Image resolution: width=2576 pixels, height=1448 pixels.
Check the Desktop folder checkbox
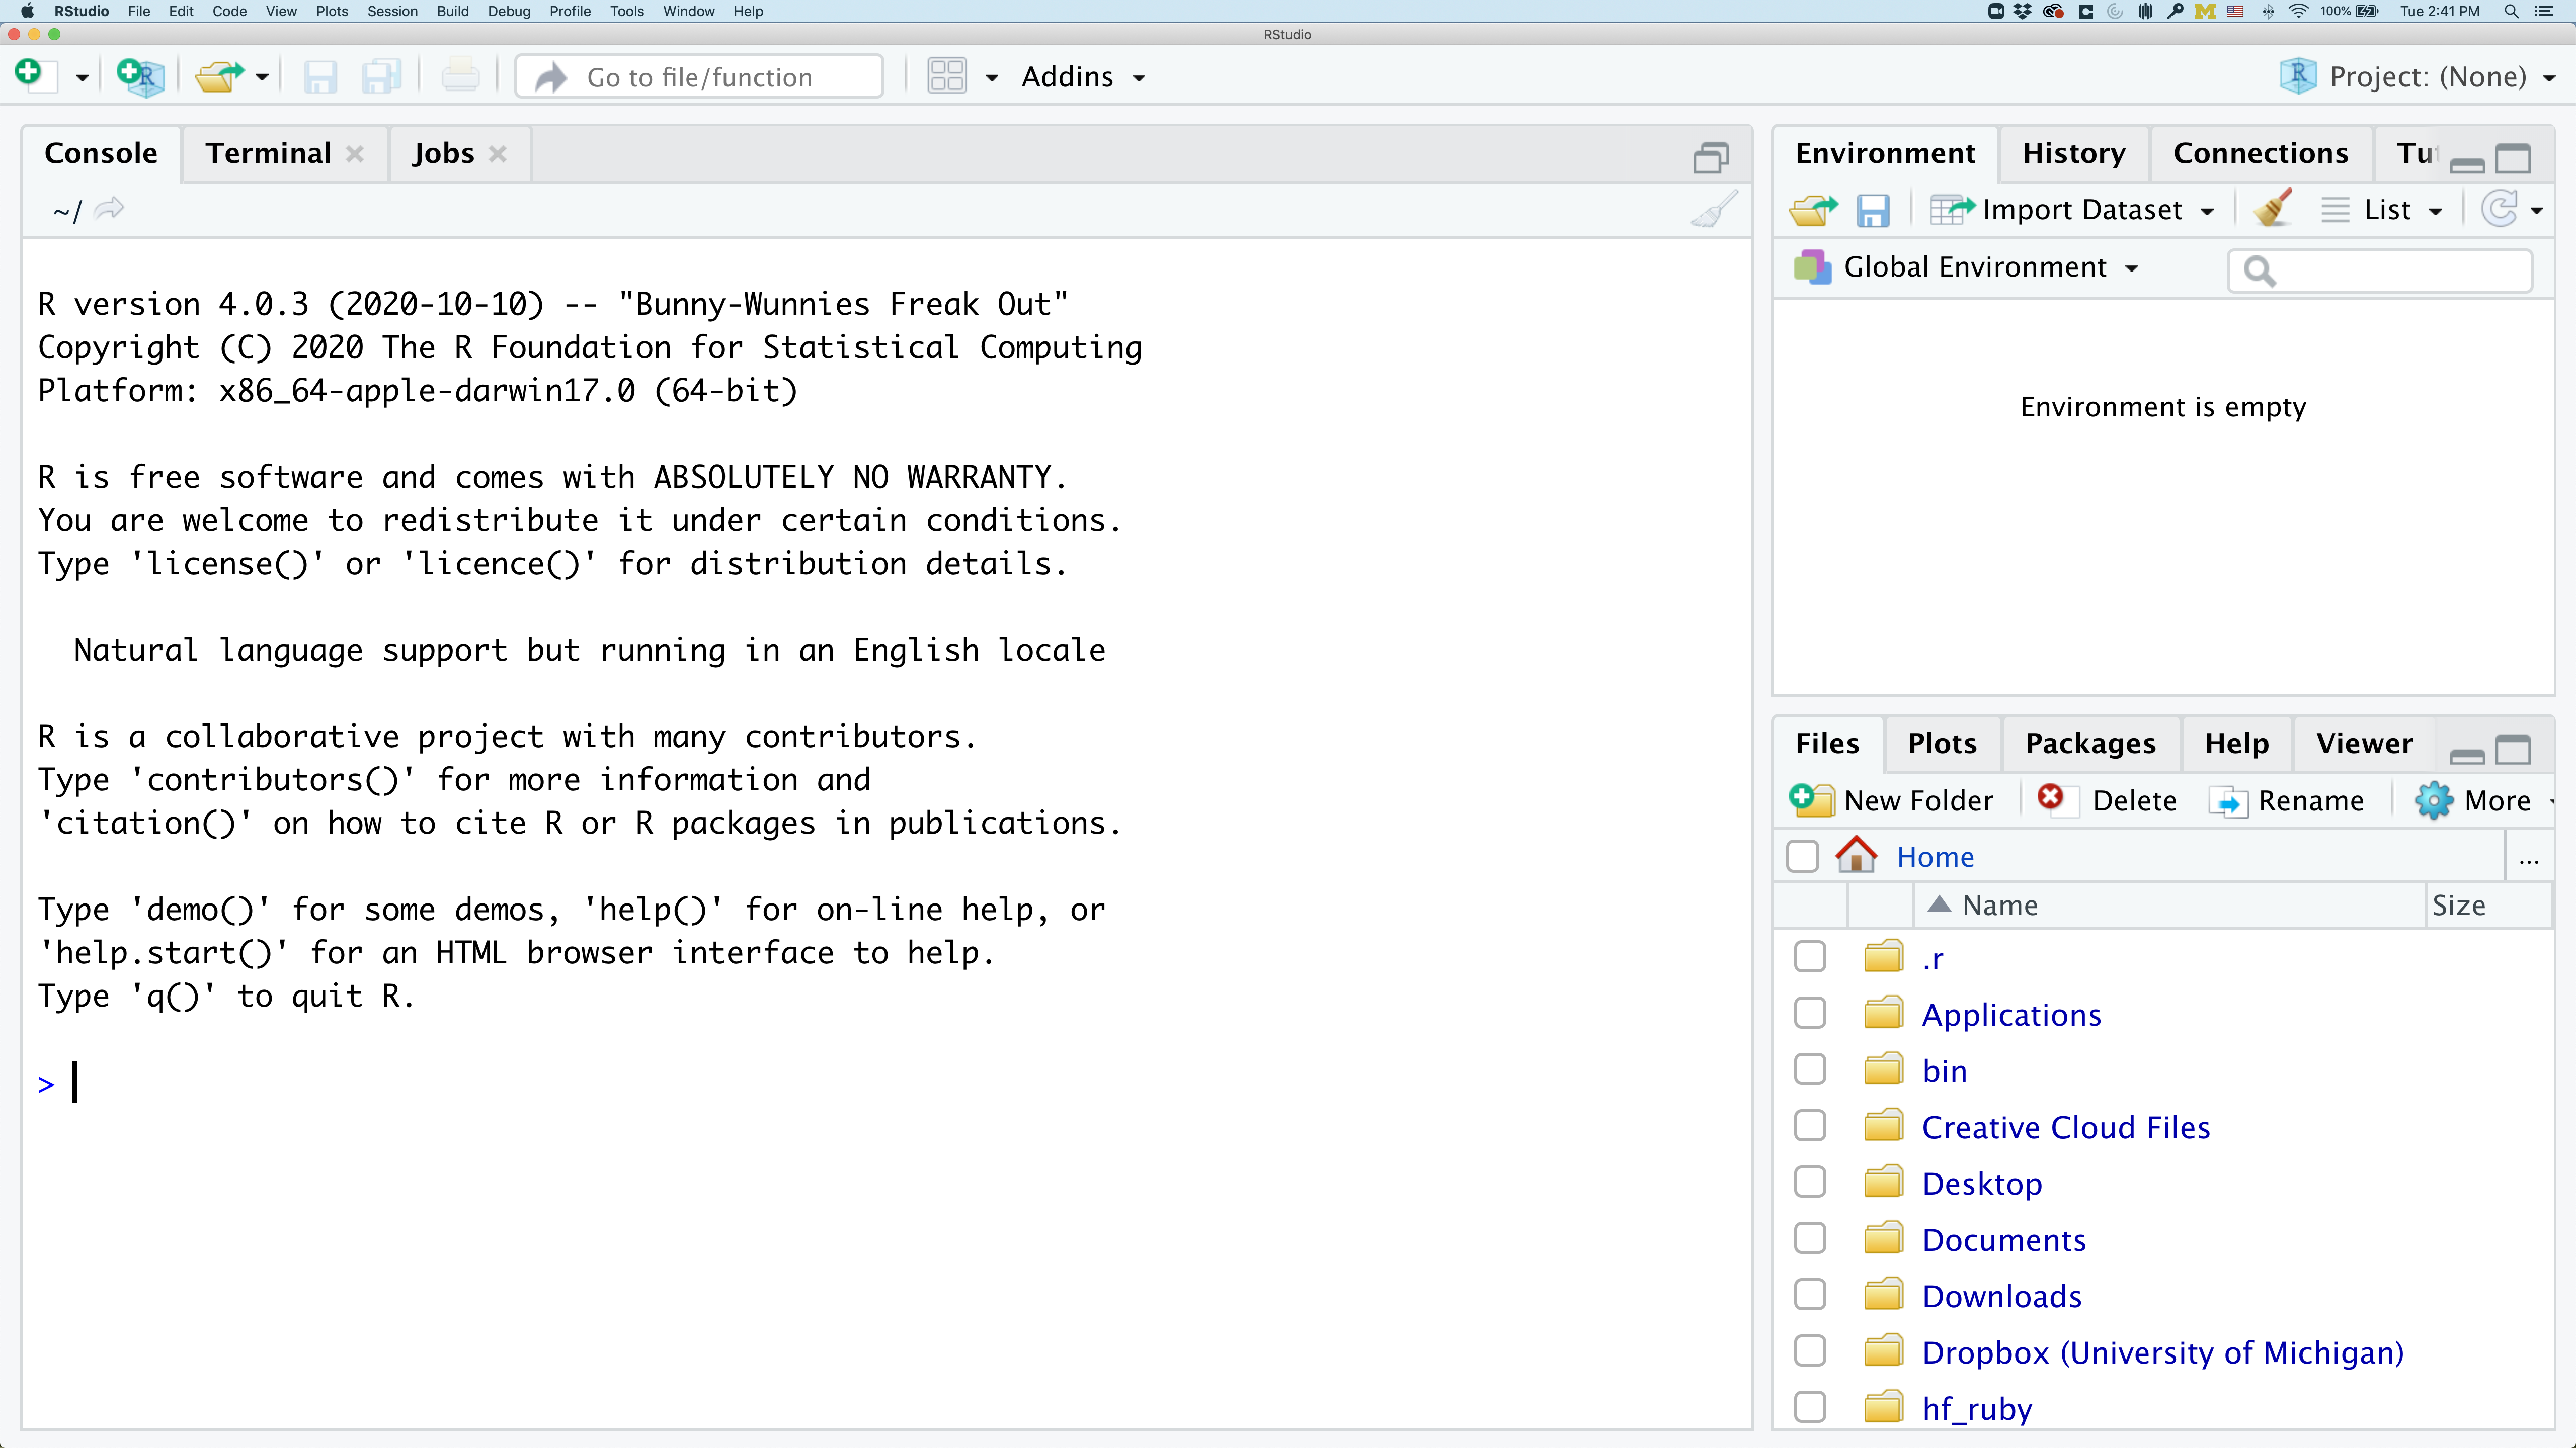[1809, 1182]
